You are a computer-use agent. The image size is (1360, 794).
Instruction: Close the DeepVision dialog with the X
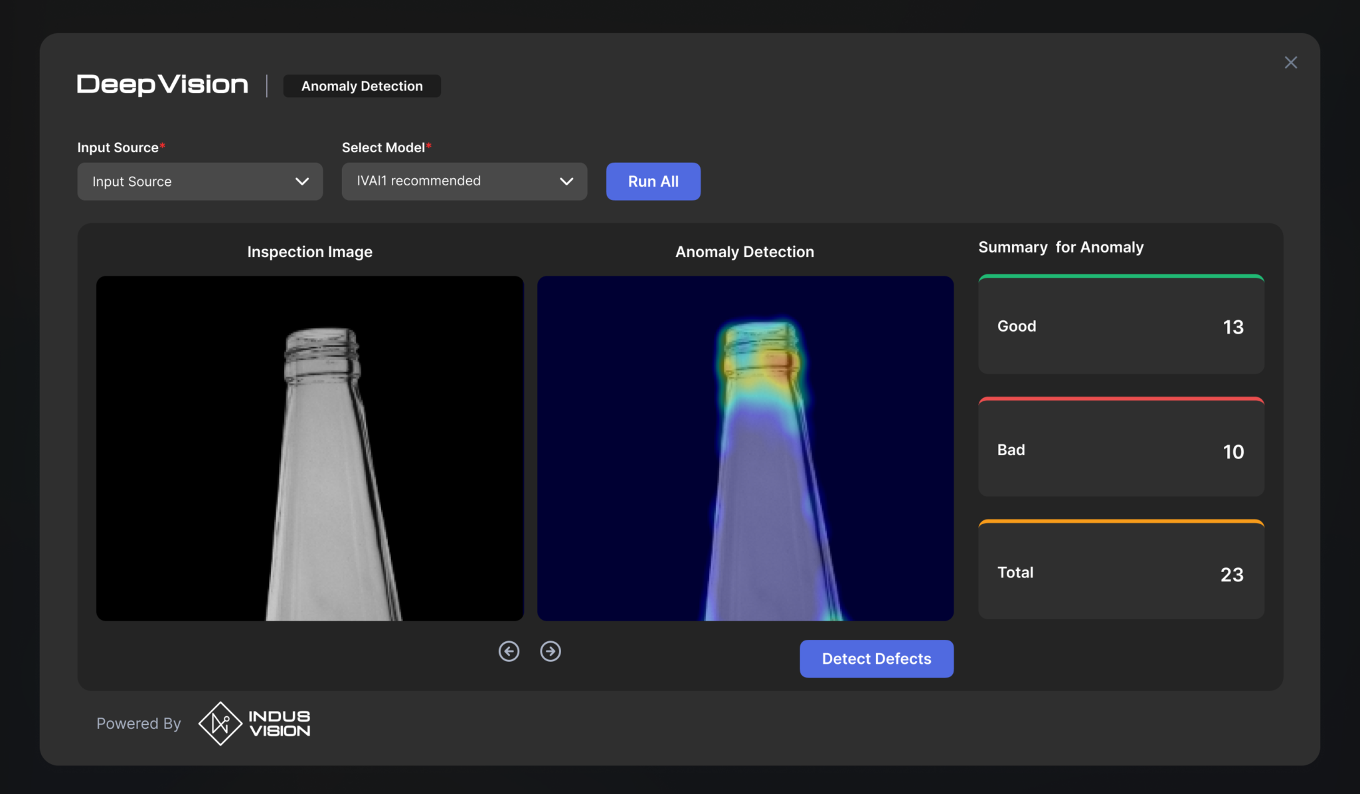(1290, 62)
